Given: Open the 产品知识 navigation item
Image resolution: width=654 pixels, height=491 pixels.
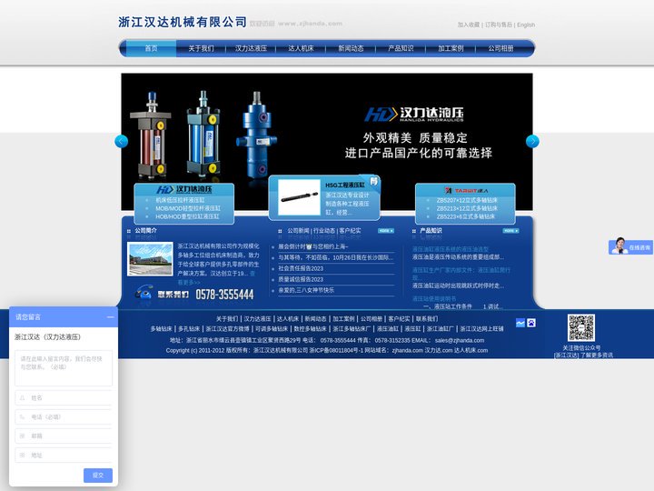Looking at the screenshot, I should point(401,48).
